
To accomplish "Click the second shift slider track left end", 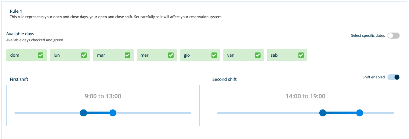I will (219, 113).
